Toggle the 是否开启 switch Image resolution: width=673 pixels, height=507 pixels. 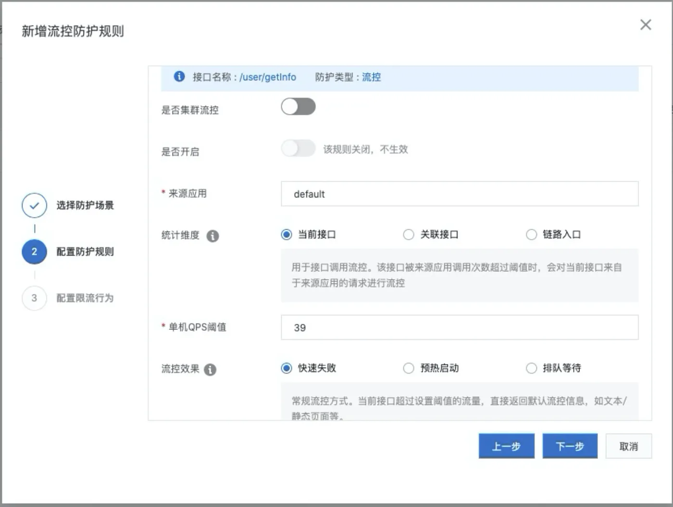point(298,148)
